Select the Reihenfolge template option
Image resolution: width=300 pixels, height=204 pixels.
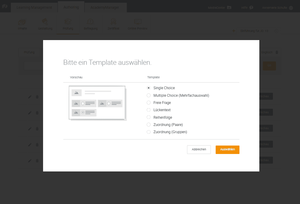pyautogui.click(x=148, y=118)
